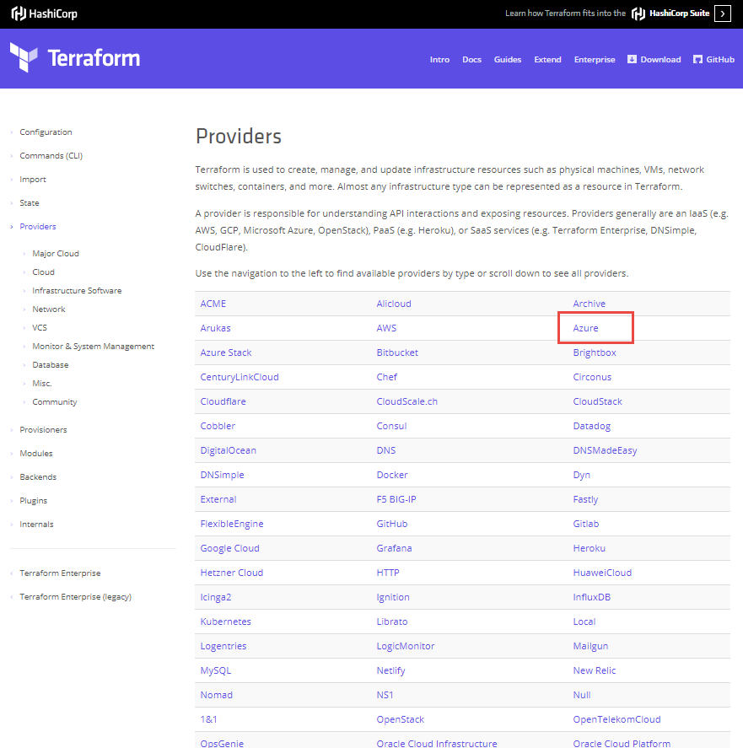Open Terraform Enterprise sidebar link
Screen dimensions: 743x748
(x=60, y=573)
